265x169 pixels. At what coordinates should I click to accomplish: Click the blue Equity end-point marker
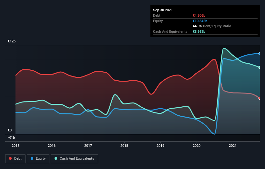[x=260, y=54]
